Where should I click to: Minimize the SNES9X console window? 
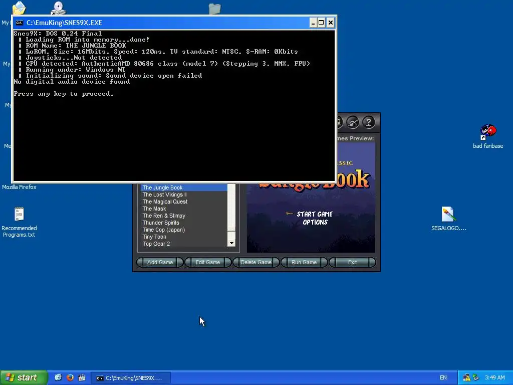pyautogui.click(x=313, y=23)
